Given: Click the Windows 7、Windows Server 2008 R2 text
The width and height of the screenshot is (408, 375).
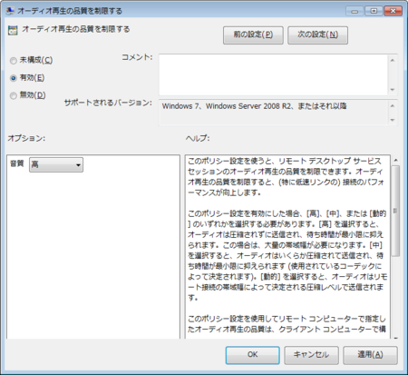Looking at the screenshot, I should click(255, 106).
